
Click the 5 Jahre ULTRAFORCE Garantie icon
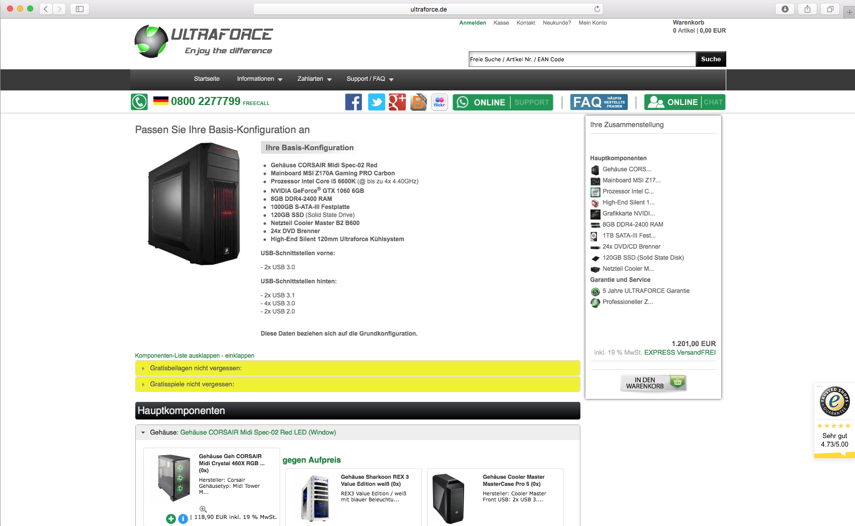595,291
